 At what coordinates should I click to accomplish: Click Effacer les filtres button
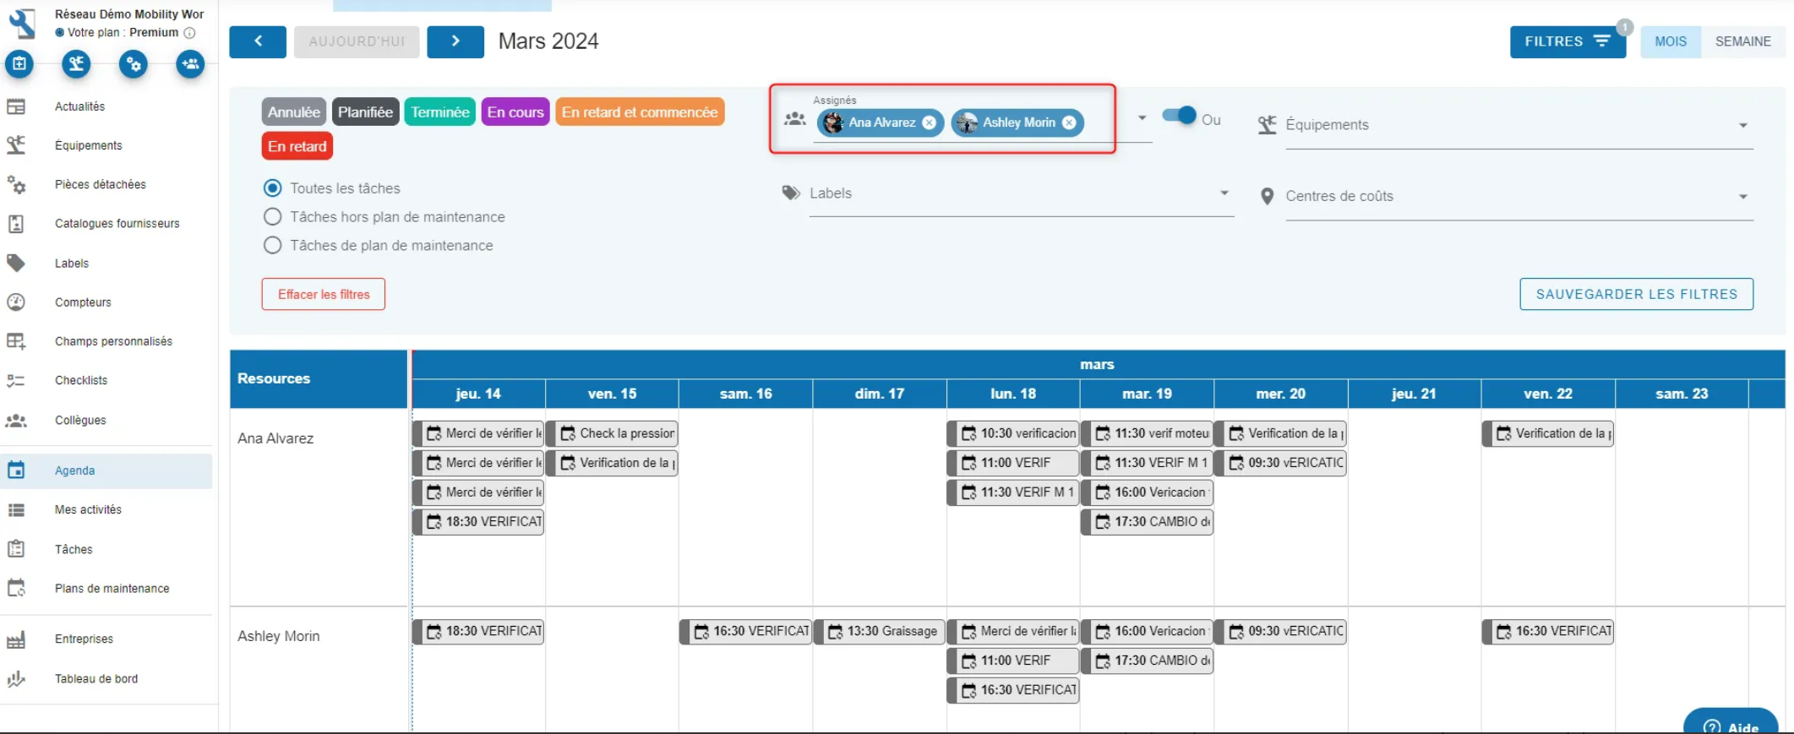(324, 294)
